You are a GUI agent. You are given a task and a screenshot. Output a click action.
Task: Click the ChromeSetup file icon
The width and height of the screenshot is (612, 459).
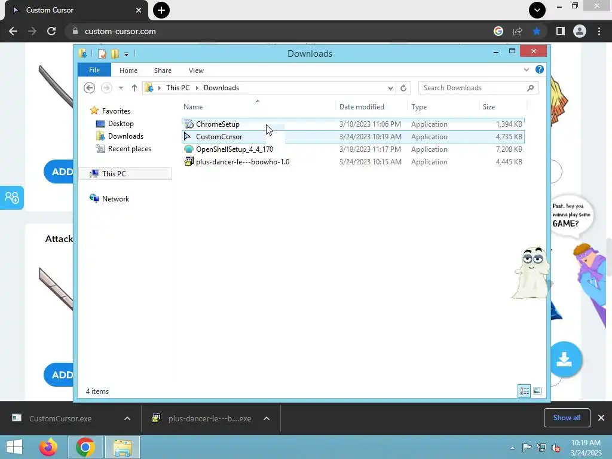click(x=189, y=124)
